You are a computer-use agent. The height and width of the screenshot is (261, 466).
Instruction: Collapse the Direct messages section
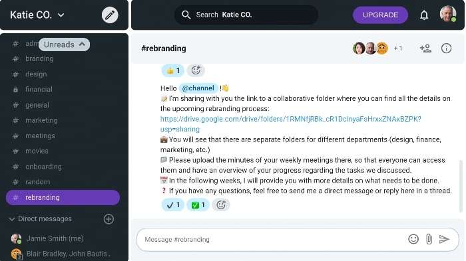tap(12, 219)
